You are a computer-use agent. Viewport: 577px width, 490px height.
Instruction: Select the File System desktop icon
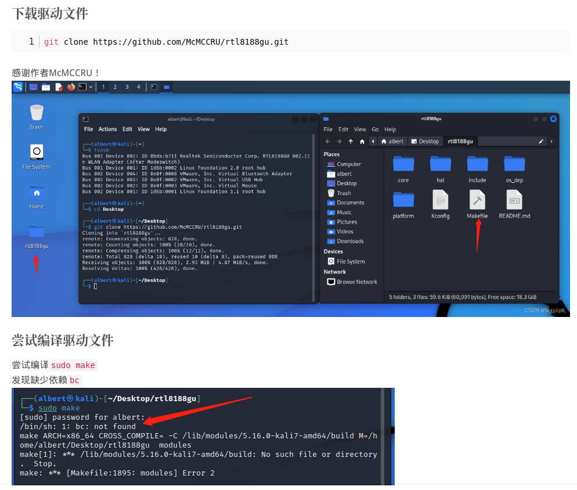click(x=37, y=157)
